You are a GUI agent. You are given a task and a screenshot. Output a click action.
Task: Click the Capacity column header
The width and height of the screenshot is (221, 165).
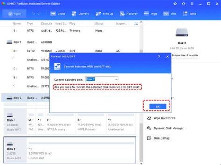coord(47,24)
